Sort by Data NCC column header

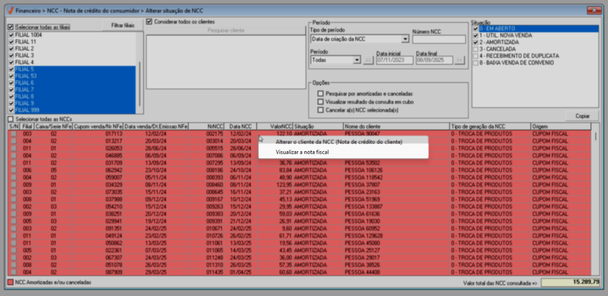point(240,126)
